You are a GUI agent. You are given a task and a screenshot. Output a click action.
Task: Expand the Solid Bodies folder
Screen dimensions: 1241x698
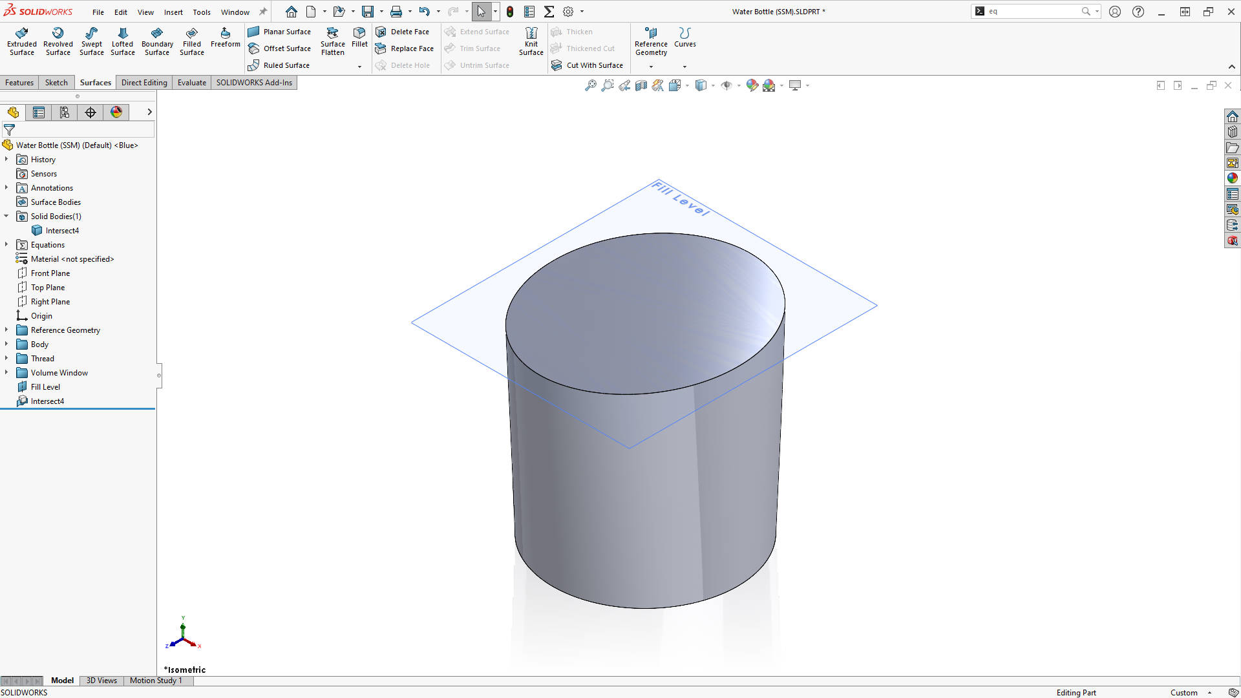pyautogui.click(x=6, y=216)
